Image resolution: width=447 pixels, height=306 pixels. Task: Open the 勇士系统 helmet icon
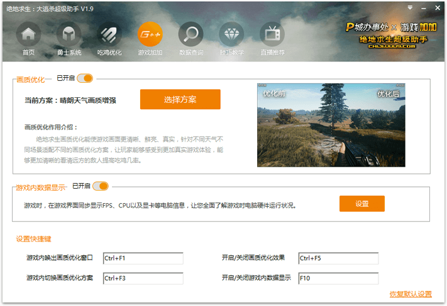(69, 34)
